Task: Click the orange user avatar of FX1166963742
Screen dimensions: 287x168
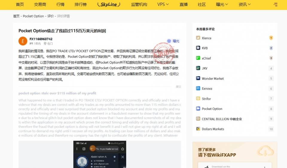Action: click(23, 41)
